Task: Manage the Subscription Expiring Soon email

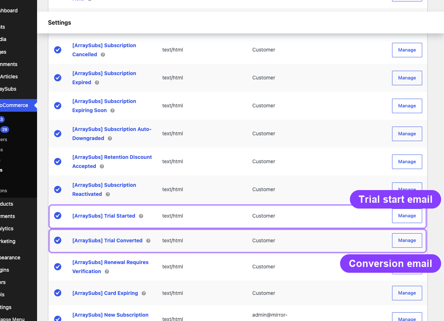Action: (407, 106)
